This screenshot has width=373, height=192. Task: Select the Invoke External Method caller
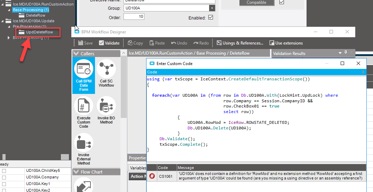click(x=84, y=149)
